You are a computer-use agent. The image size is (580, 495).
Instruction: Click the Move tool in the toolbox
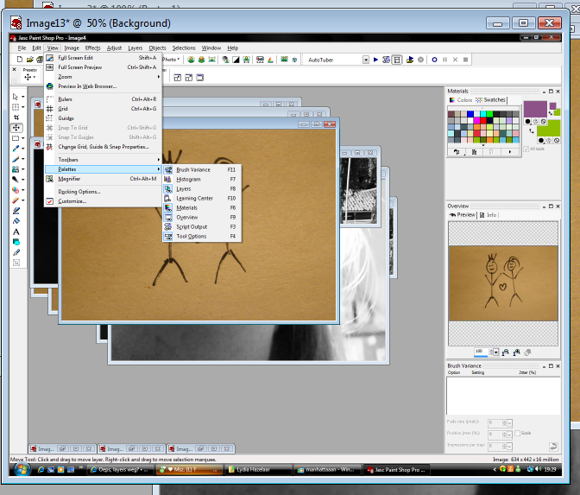pos(16,128)
